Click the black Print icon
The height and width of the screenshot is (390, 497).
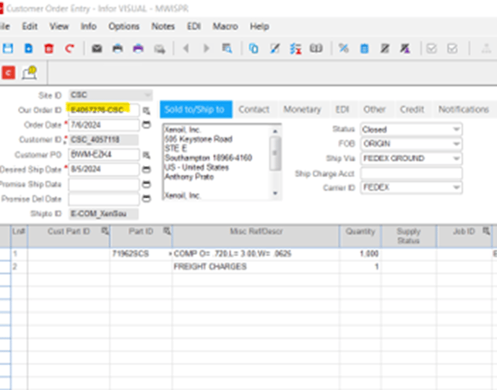[118, 48]
